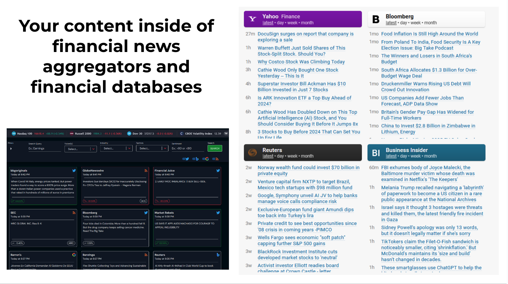This screenshot has width=508, height=284.
Task: Click the Bing icon on Reuters card
Action: [x=218, y=255]
